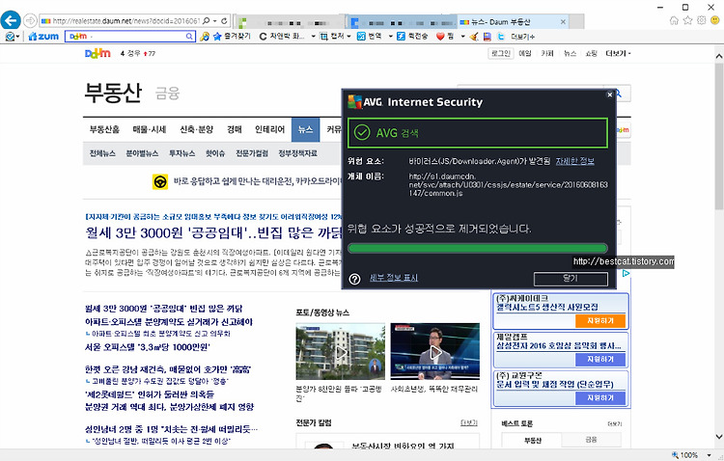Close the AVG Internet Security popup with X
724x461 pixels.
[x=609, y=95]
